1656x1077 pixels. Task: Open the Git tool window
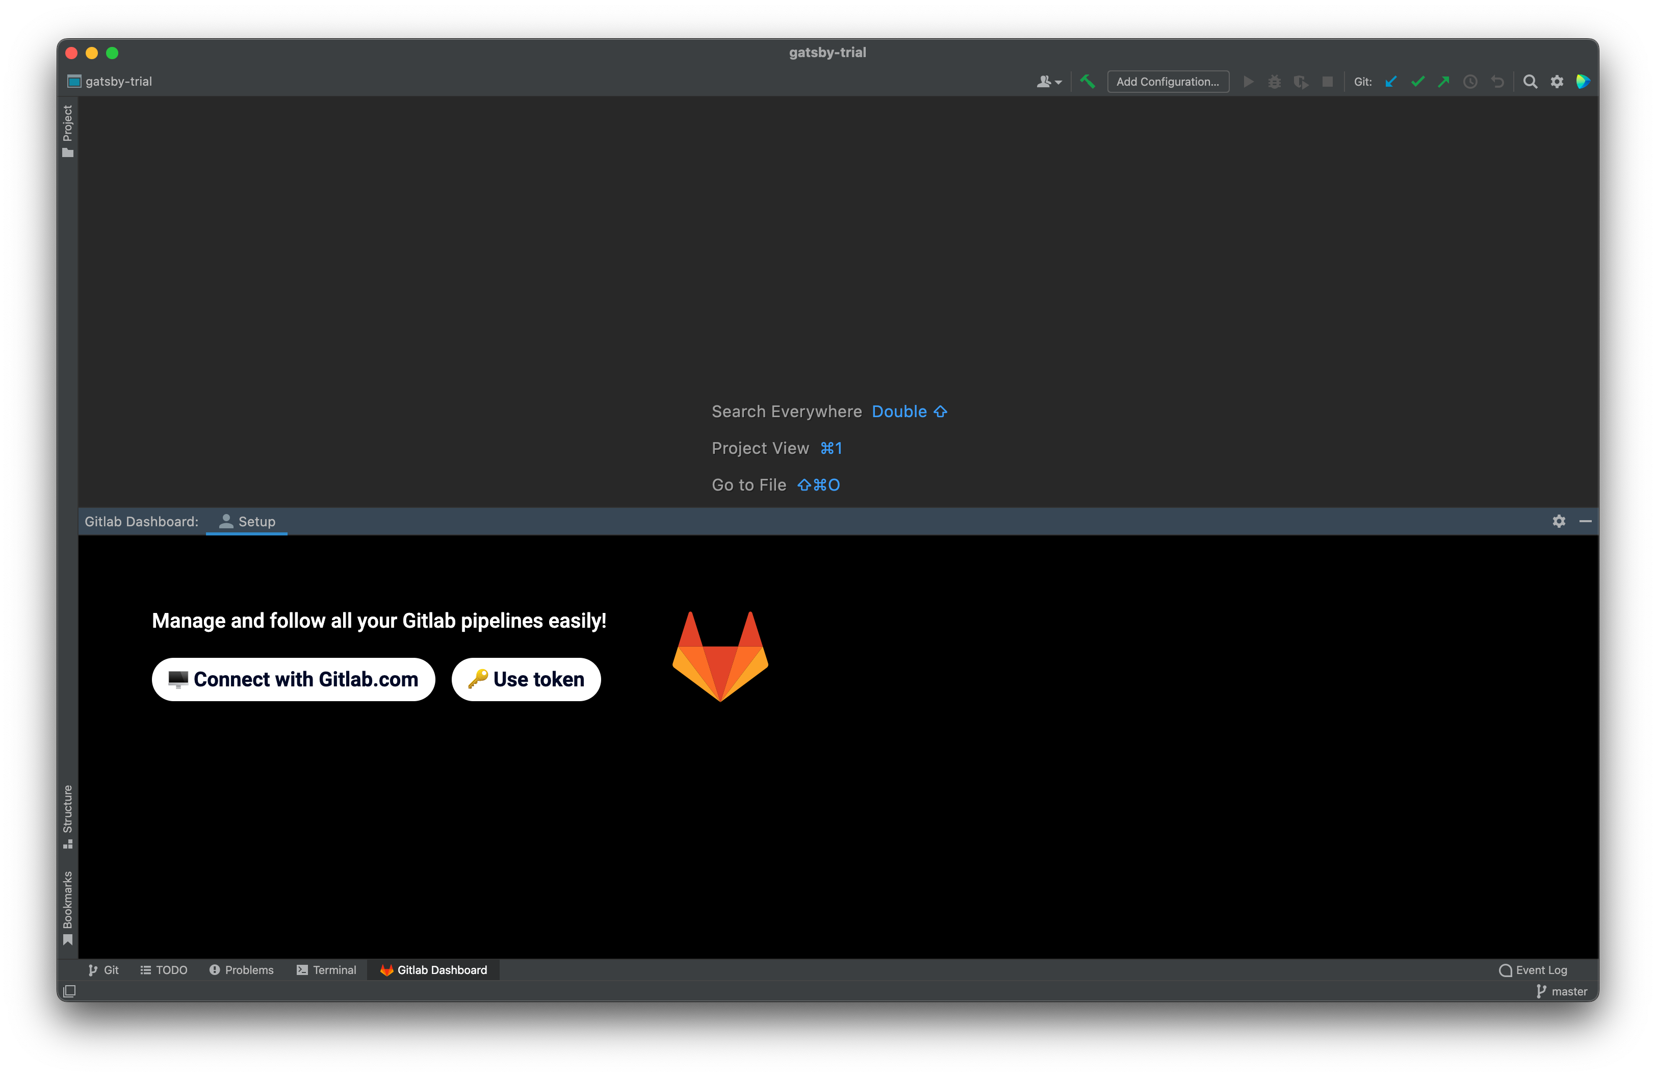(103, 970)
